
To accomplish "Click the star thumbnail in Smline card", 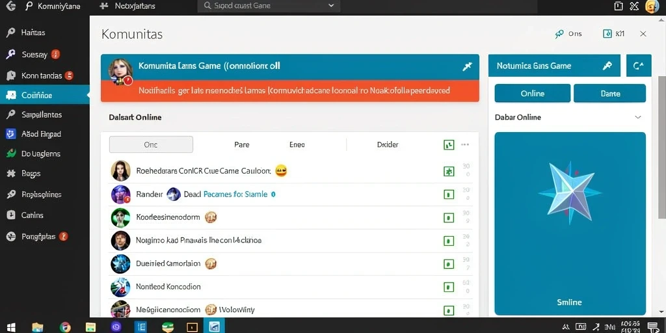I will click(x=570, y=193).
